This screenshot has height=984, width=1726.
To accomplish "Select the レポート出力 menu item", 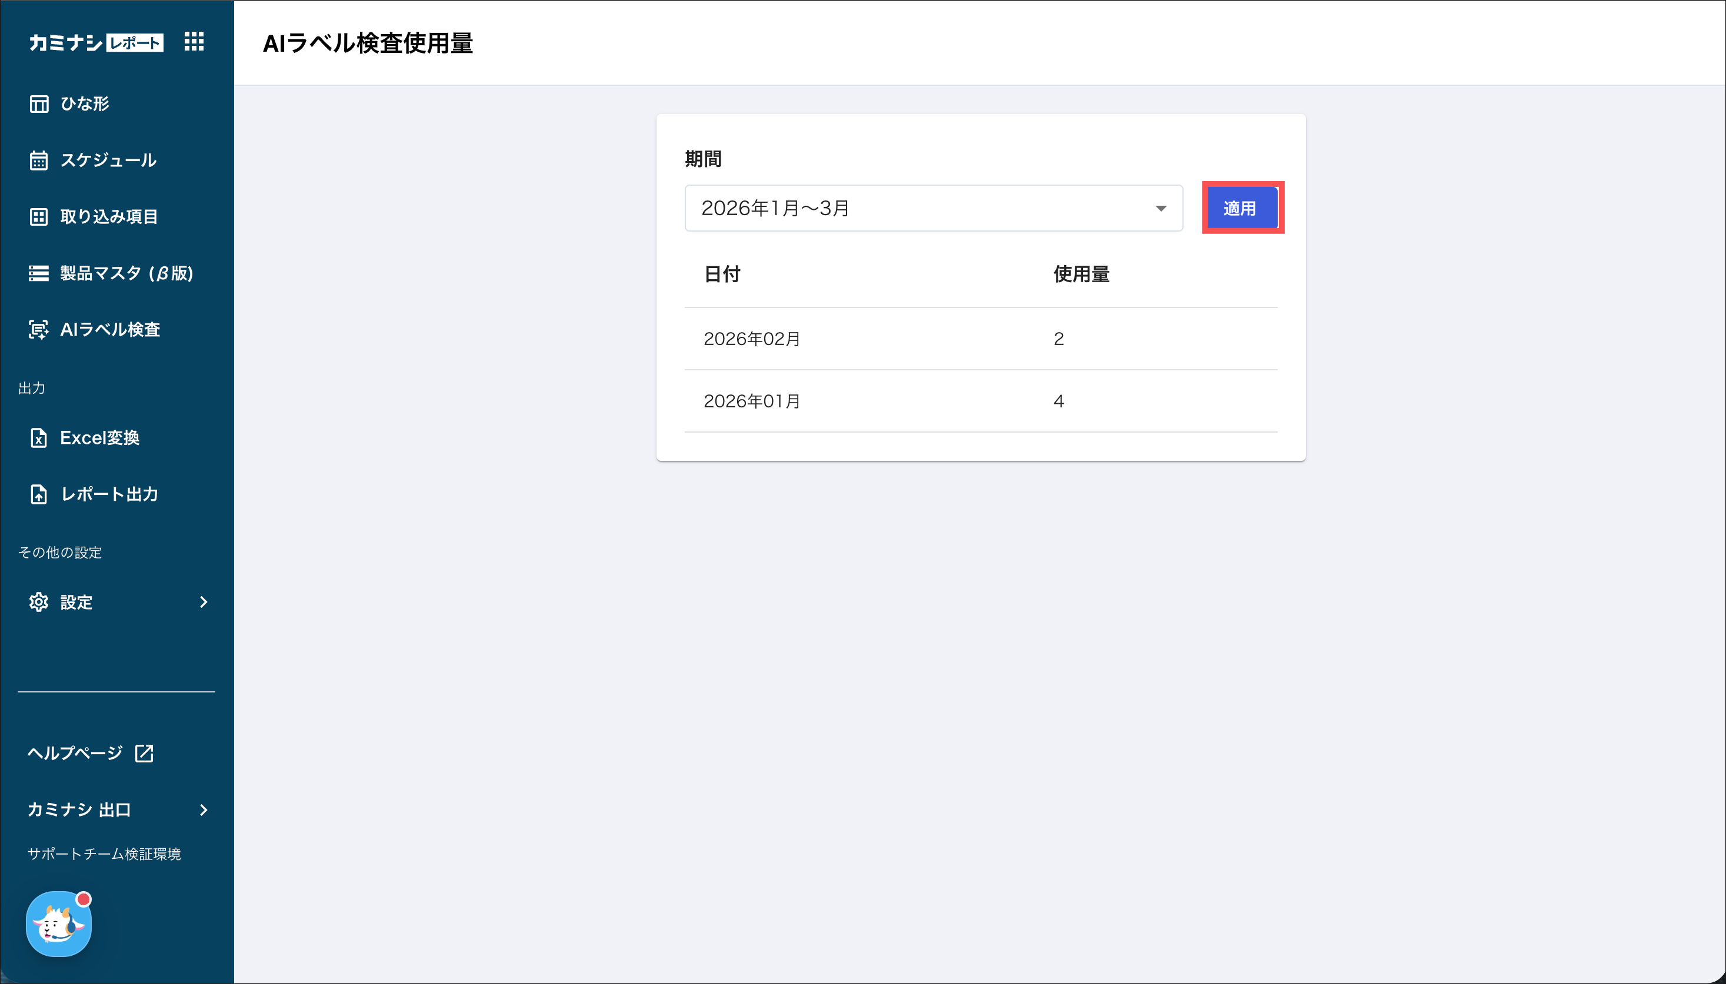I will point(109,495).
